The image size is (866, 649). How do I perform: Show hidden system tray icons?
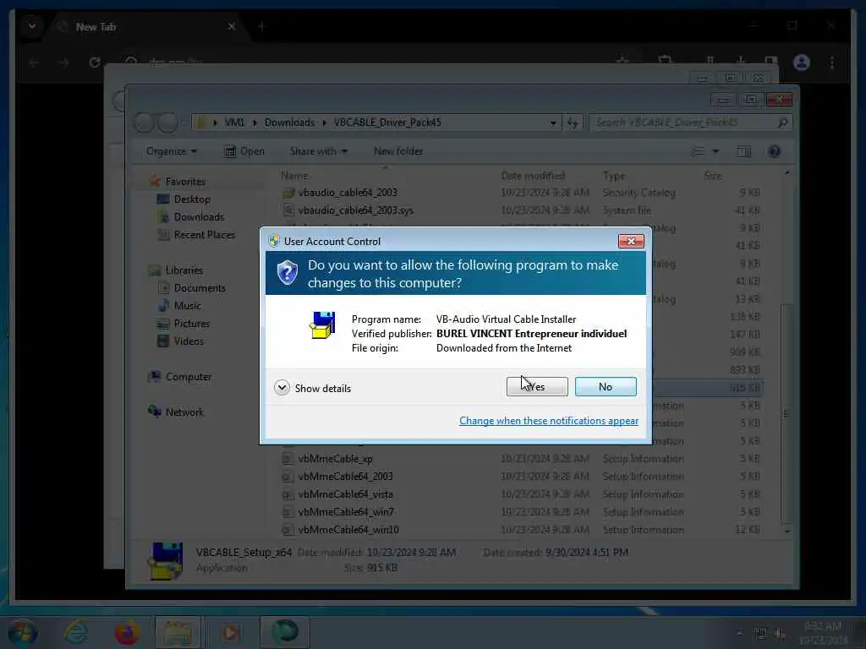click(x=739, y=634)
